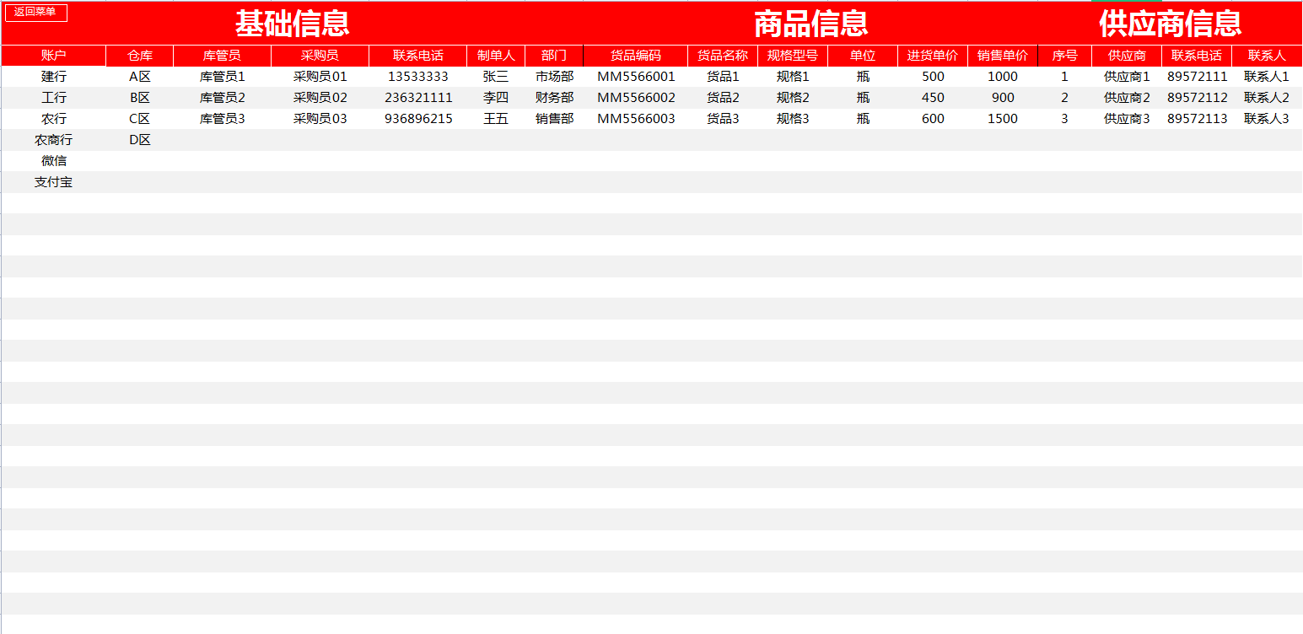Select phone number 13533333
This screenshot has height=634, width=1303.
pos(418,76)
